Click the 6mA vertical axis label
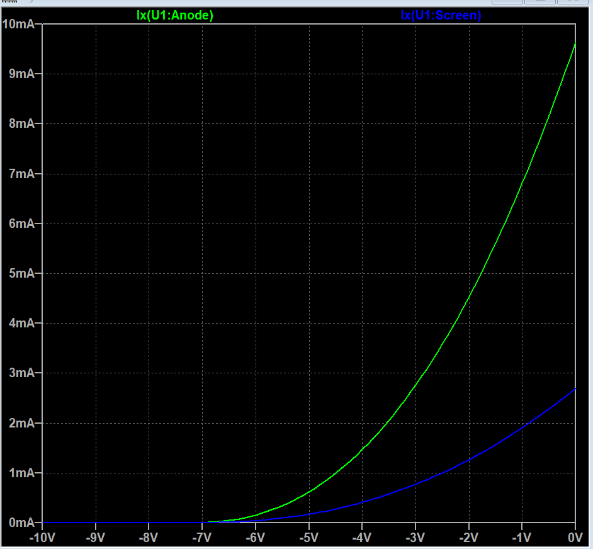593x549 pixels. coord(22,224)
